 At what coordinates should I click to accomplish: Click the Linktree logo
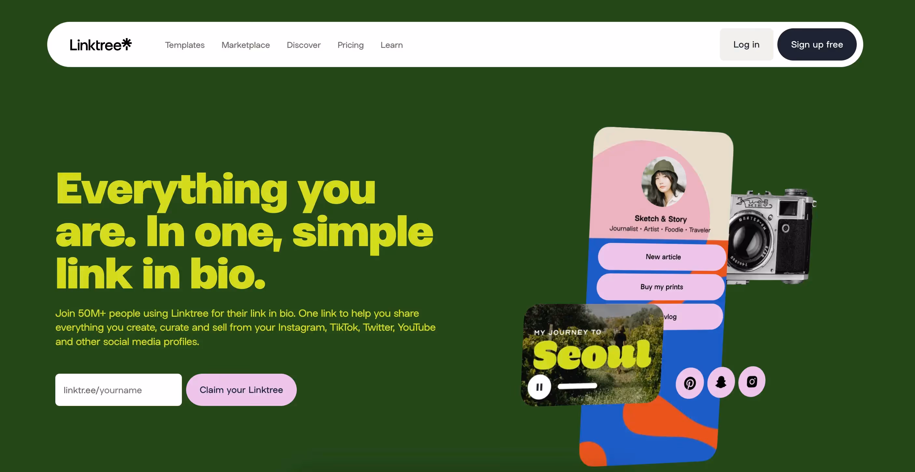(101, 45)
